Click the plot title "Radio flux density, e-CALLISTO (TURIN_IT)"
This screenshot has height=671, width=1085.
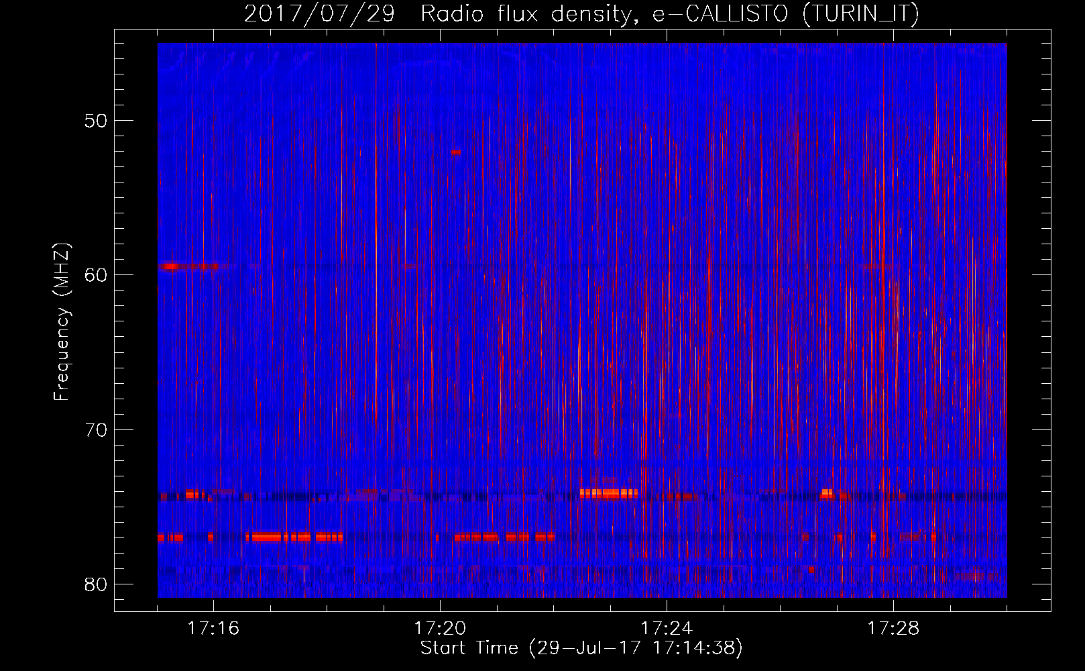(670, 13)
